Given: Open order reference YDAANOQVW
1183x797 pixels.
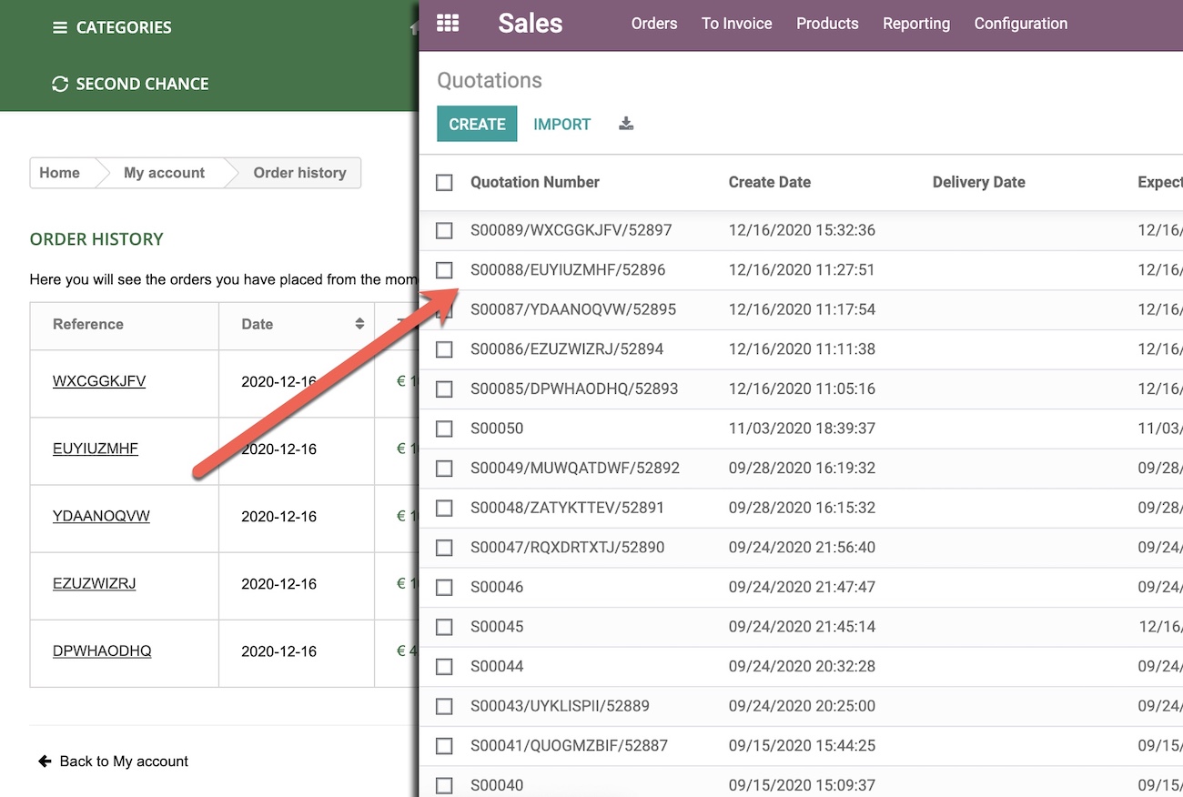Looking at the screenshot, I should 101,516.
